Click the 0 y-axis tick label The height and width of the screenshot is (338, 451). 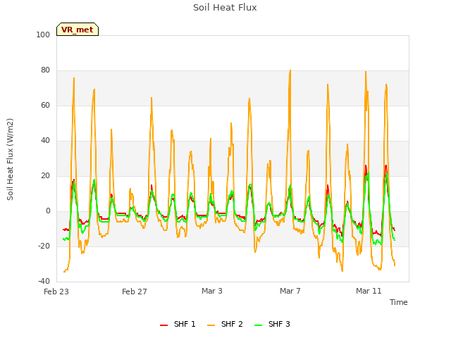[x=48, y=211]
